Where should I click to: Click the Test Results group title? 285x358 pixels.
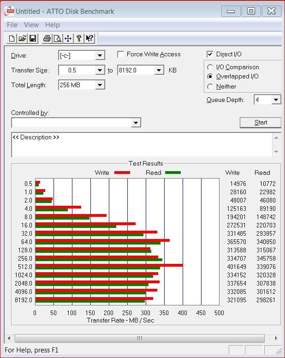click(146, 163)
